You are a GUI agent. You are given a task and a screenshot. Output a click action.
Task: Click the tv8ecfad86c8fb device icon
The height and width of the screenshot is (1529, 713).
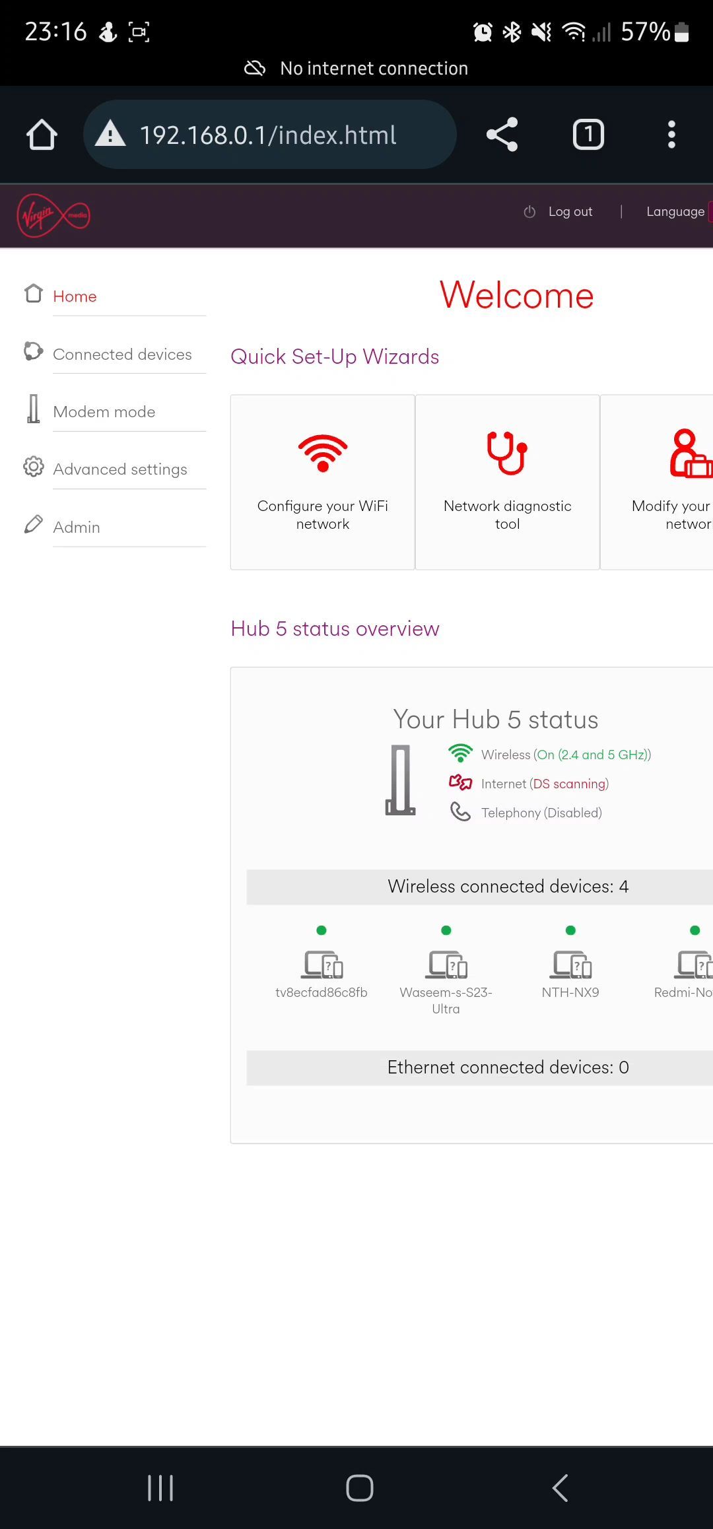tap(322, 965)
